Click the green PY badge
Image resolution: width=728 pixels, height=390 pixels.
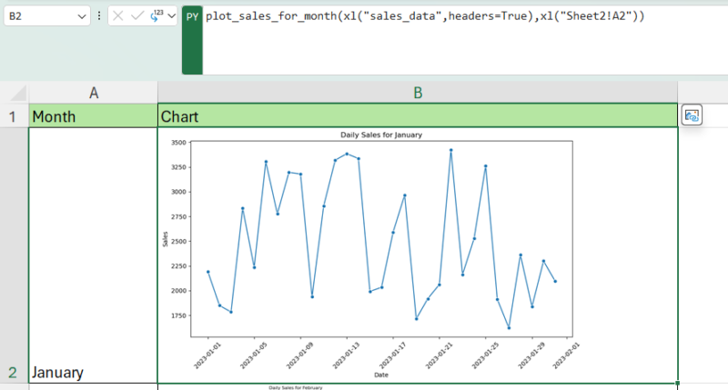tap(192, 16)
